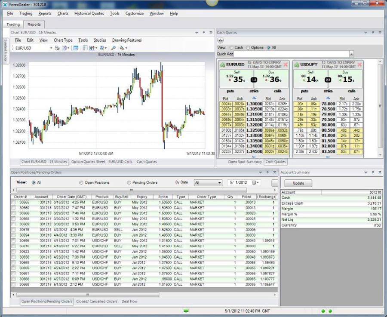Click the green icon beside EUR/USD quote title
This screenshot has height=317, width=387.
tap(222, 65)
